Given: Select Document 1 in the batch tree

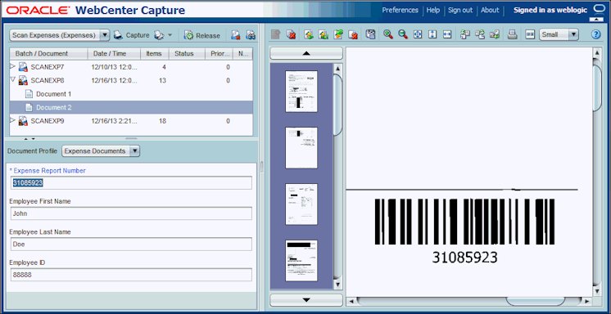Looking at the screenshot, I should (132, 94).
